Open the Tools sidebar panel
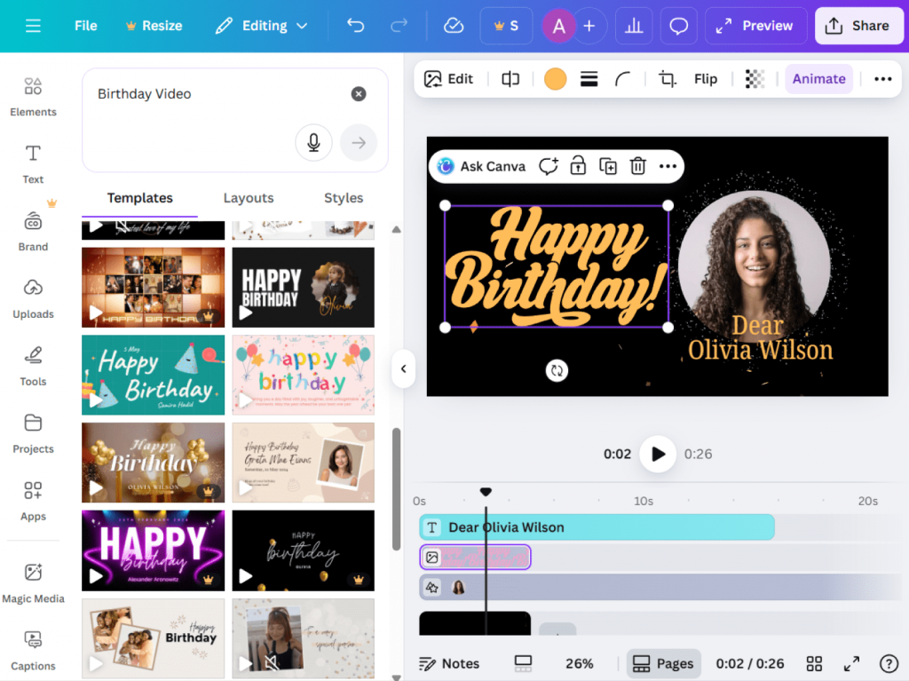909x681 pixels. (33, 366)
